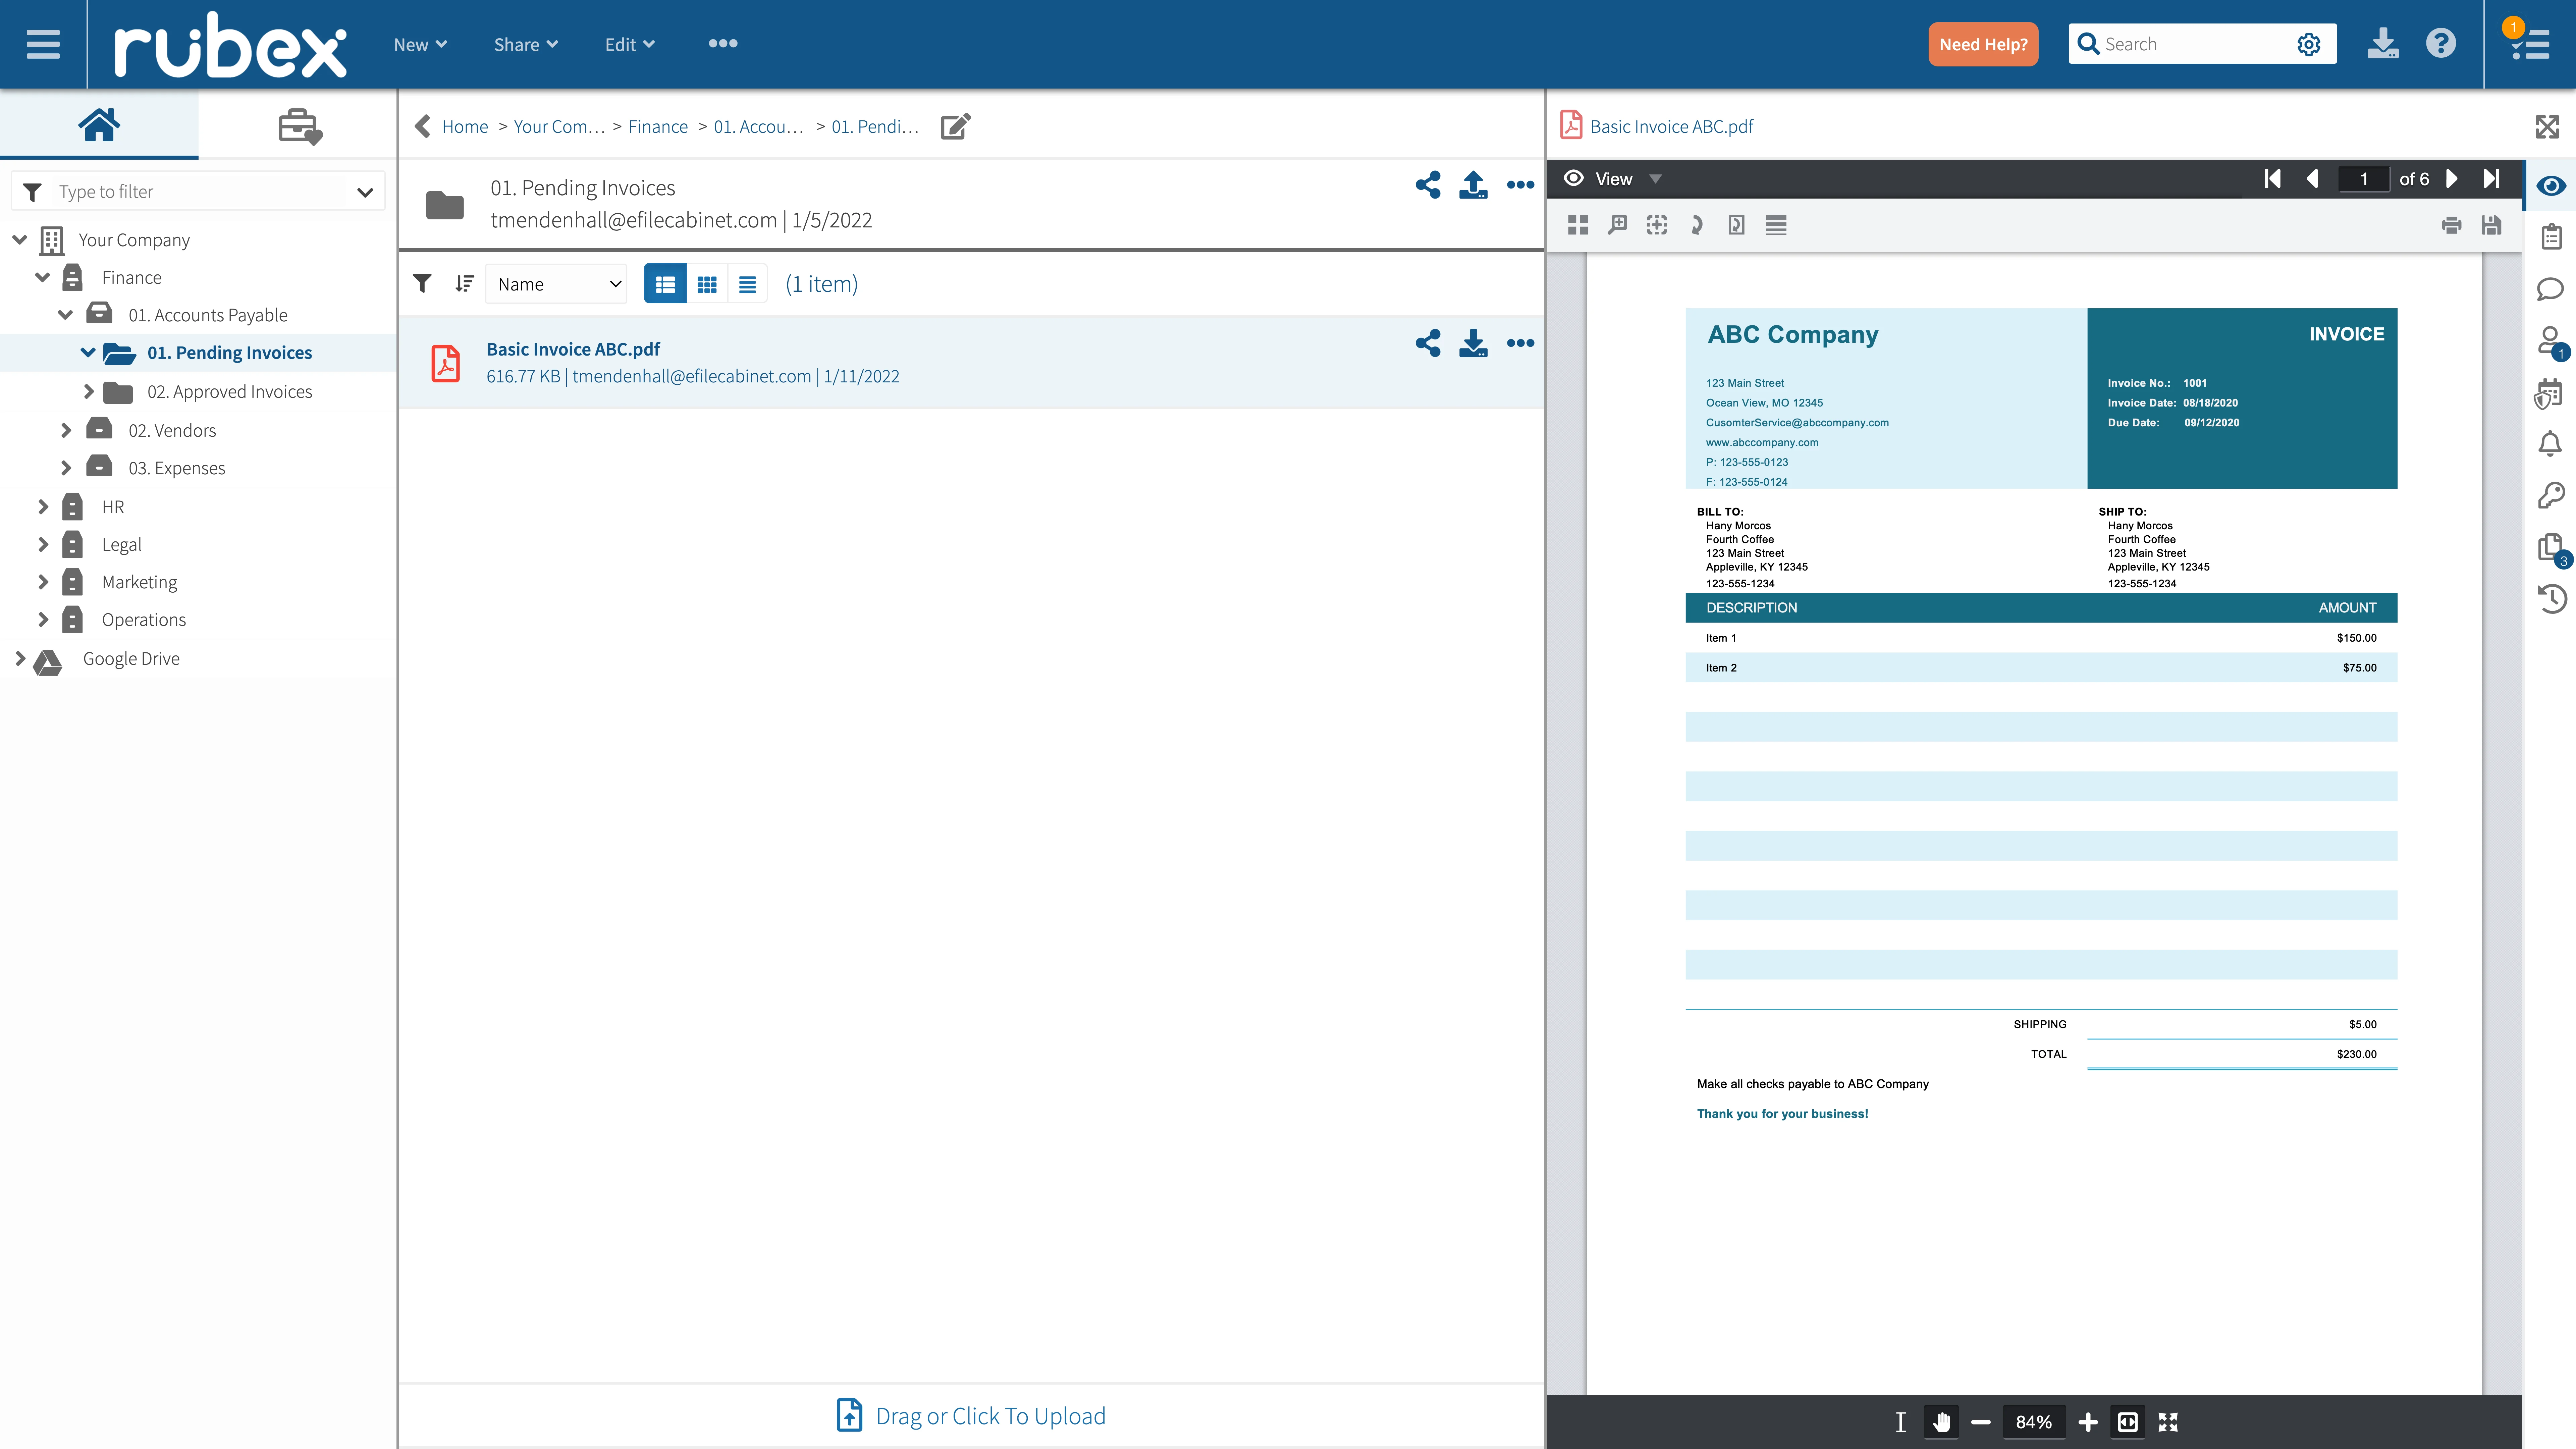Open the hamburger main menu
This screenshot has width=2576, height=1449.
[x=43, y=44]
